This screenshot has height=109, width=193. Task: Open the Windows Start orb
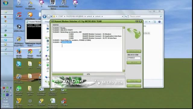(x=5, y=3)
